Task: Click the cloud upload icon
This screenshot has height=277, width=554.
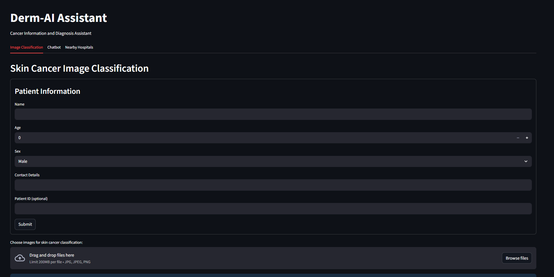Action: point(20,258)
